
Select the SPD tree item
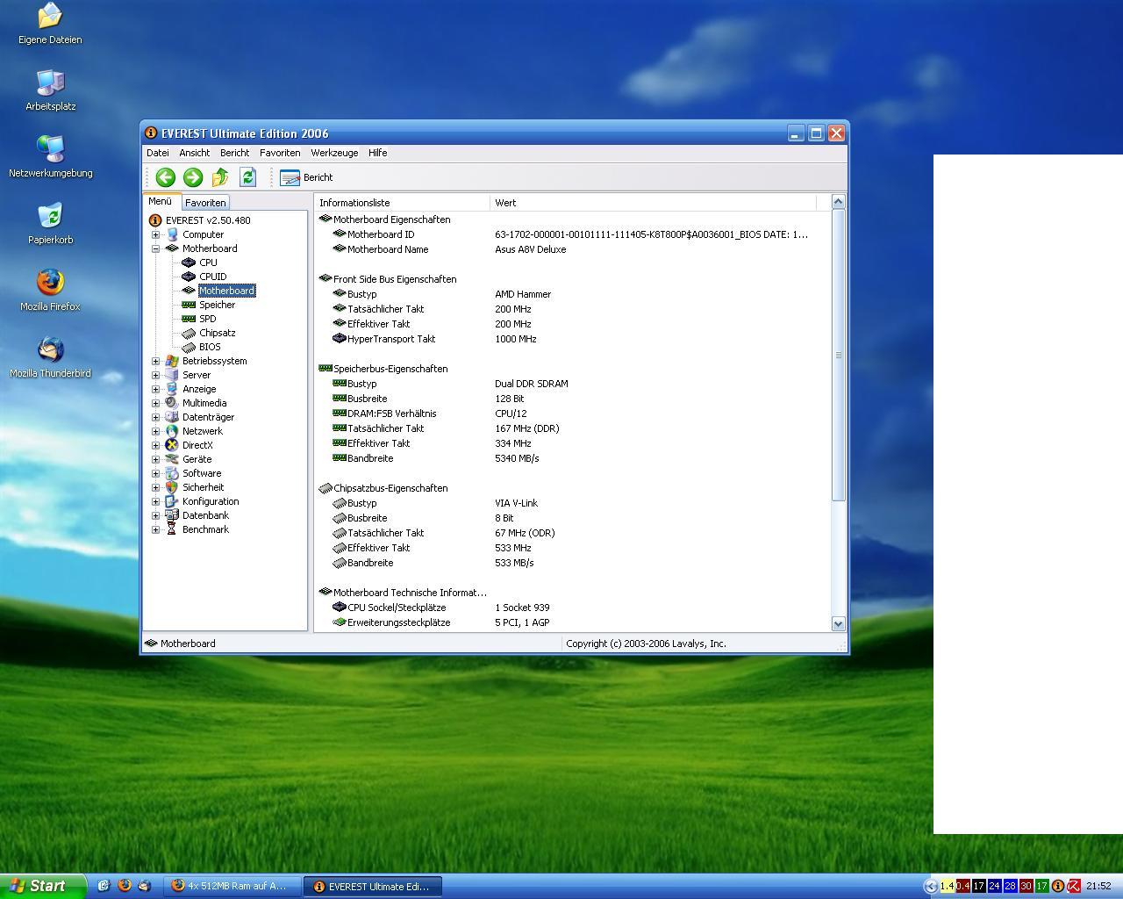pyautogui.click(x=207, y=319)
